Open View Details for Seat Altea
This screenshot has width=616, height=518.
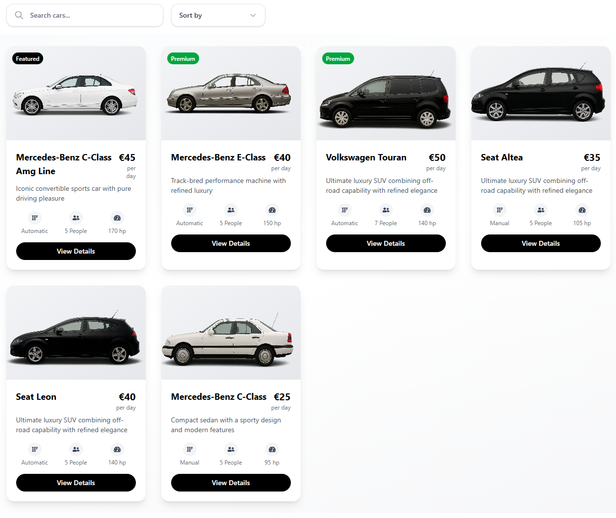point(540,243)
